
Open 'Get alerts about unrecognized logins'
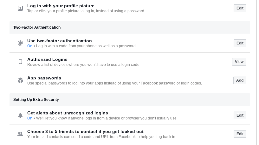pyautogui.click(x=68, y=113)
